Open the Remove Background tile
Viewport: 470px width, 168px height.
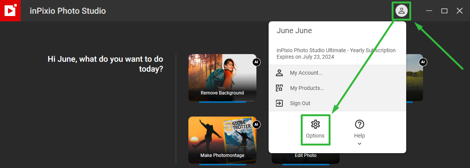click(222, 77)
